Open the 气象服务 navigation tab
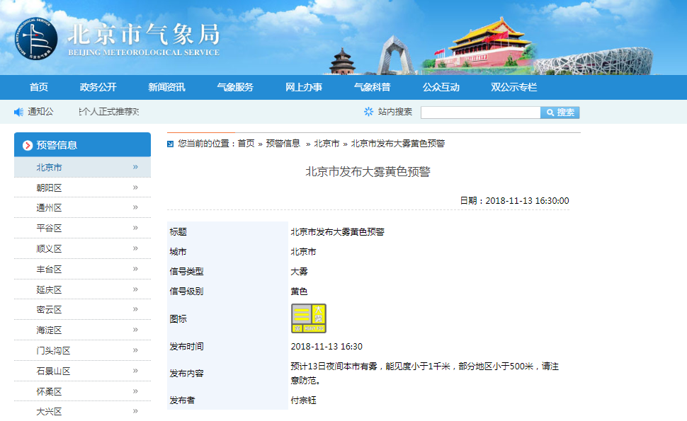The width and height of the screenshot is (687, 421). click(235, 87)
